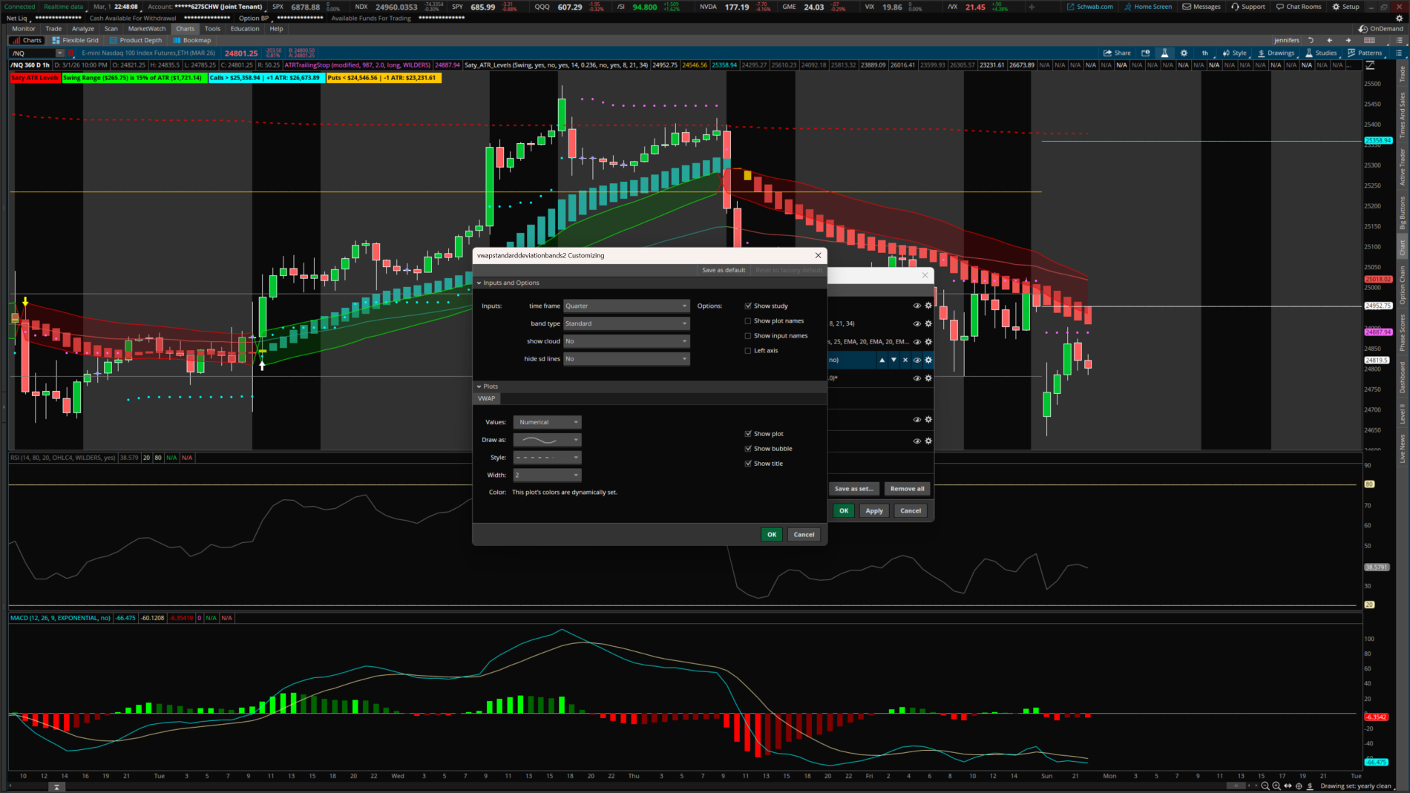Screen dimensions: 1410x793
Task: Open the MarketWatch tab
Action: (147, 29)
